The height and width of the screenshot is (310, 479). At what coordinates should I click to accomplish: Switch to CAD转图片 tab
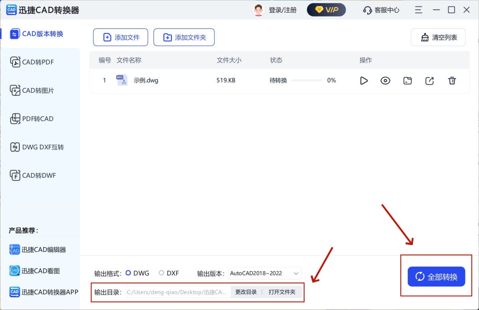[x=32, y=90]
